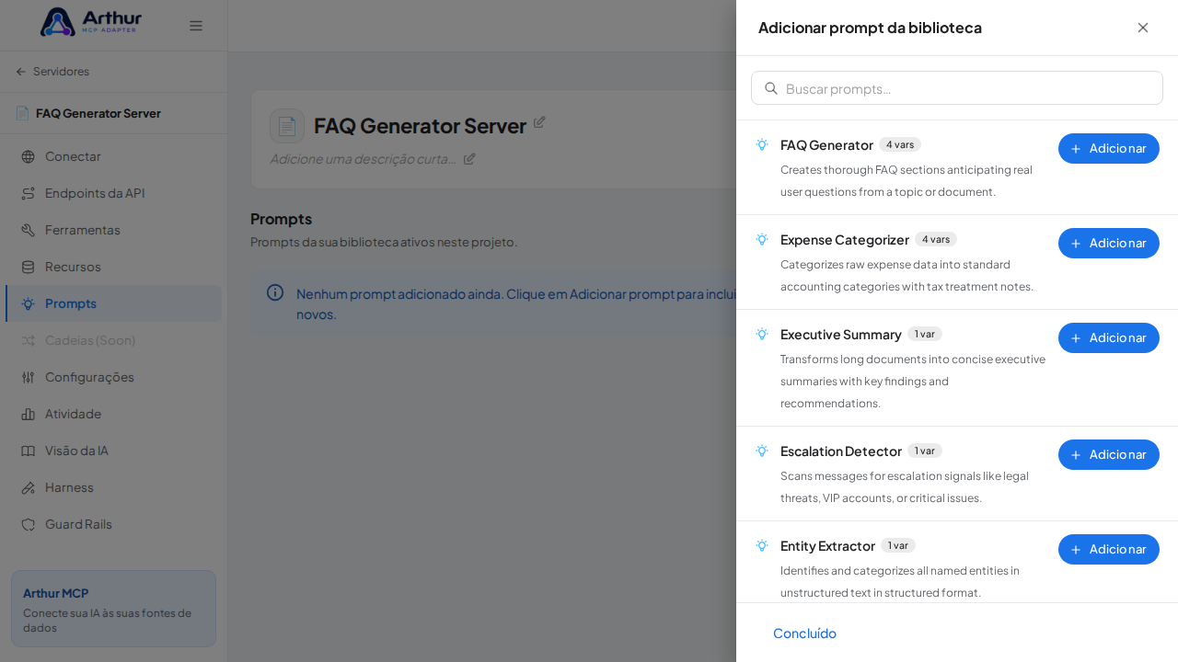This screenshot has width=1178, height=662.
Task: Click the Atividade bar chart icon
Action: [x=28, y=414]
